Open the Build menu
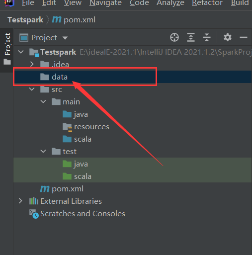The width and height of the screenshot is (252, 255). pyautogui.click(x=240, y=3)
